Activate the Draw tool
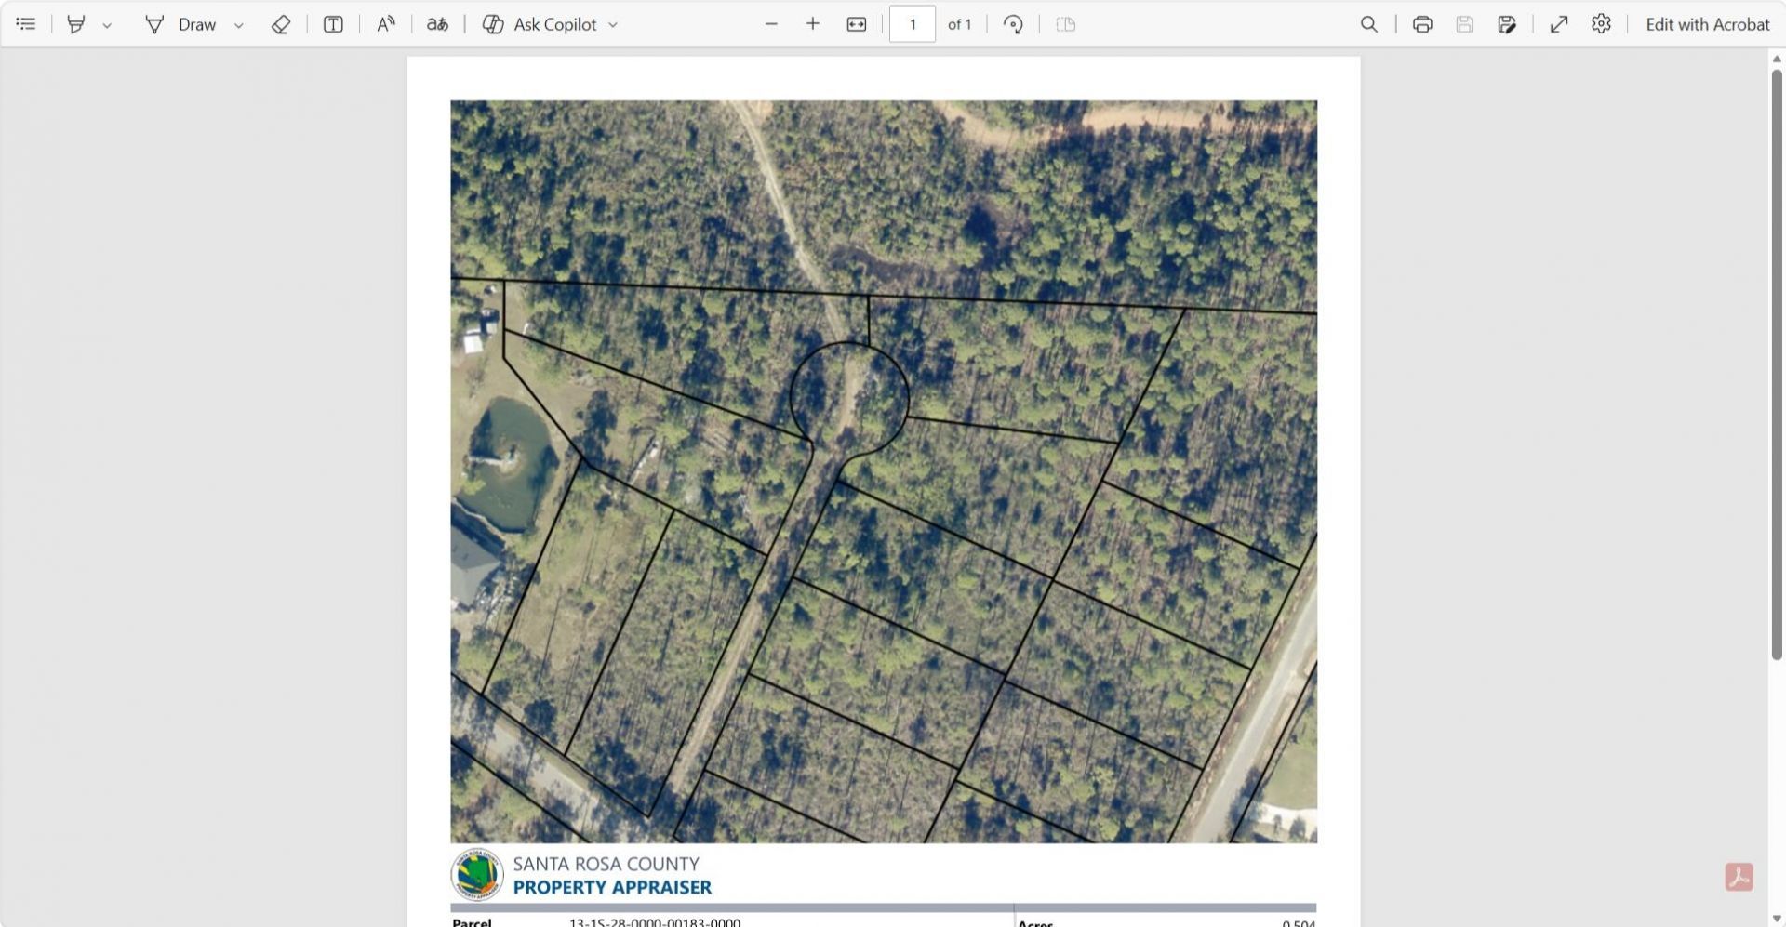Image resolution: width=1786 pixels, height=927 pixels. coord(181,24)
